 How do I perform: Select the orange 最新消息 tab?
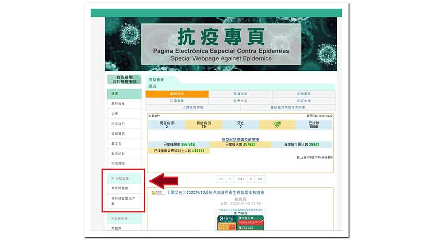(177, 94)
